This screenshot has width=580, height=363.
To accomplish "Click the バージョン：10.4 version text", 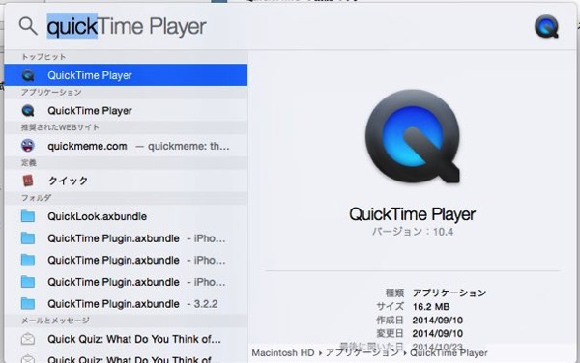I will point(413,232).
